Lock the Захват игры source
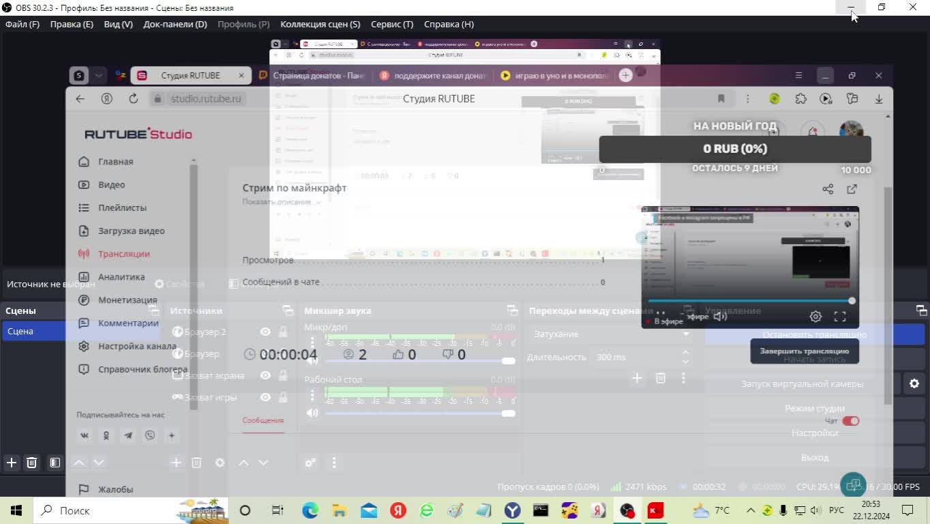This screenshot has height=524, width=930. (x=283, y=397)
